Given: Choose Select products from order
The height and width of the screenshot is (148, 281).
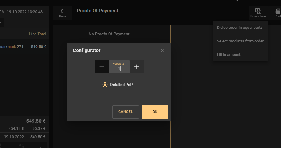Looking at the screenshot, I should 240,41.
